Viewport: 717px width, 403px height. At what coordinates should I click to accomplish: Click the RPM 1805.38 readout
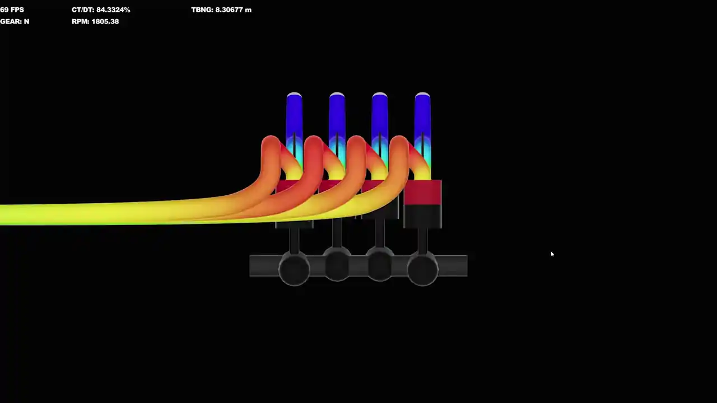(x=95, y=21)
